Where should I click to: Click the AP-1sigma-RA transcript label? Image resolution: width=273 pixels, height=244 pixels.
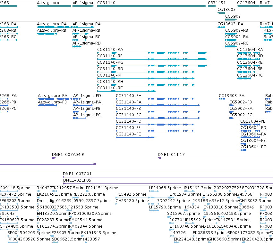(87, 24)
